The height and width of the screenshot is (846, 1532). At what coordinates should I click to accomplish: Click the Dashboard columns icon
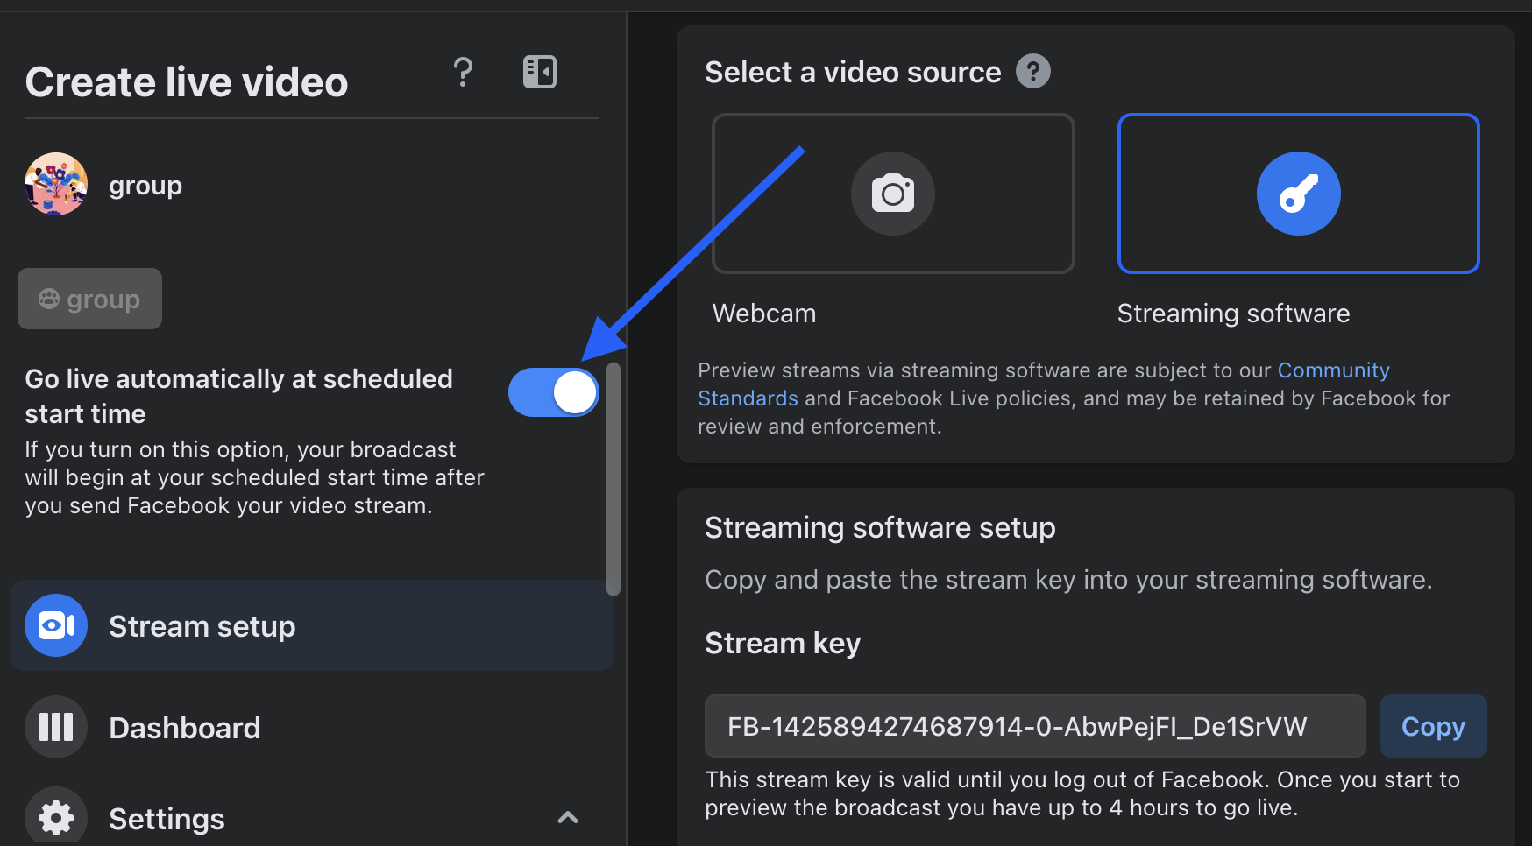pos(56,727)
